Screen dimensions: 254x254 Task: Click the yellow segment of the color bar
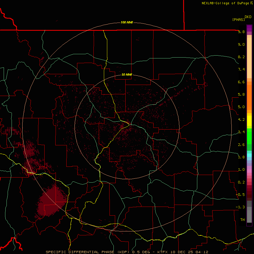(249, 121)
